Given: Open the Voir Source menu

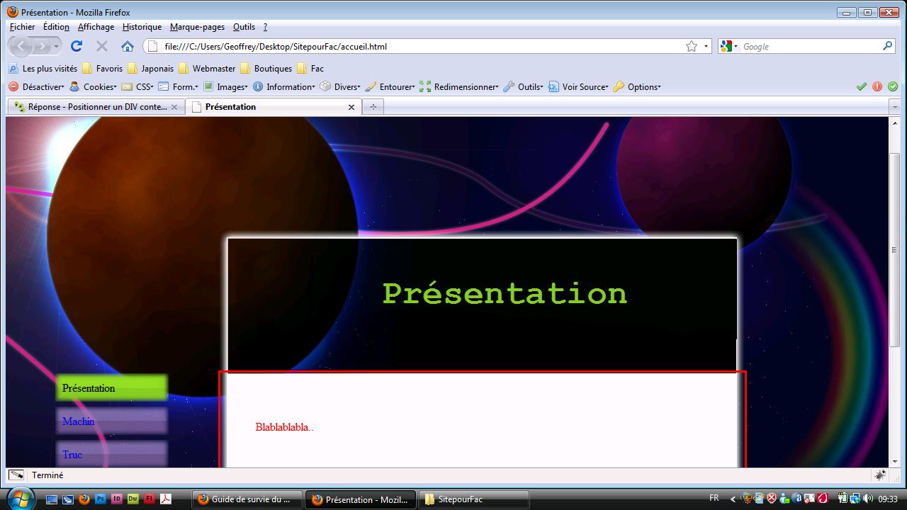Looking at the screenshot, I should pyautogui.click(x=578, y=87).
